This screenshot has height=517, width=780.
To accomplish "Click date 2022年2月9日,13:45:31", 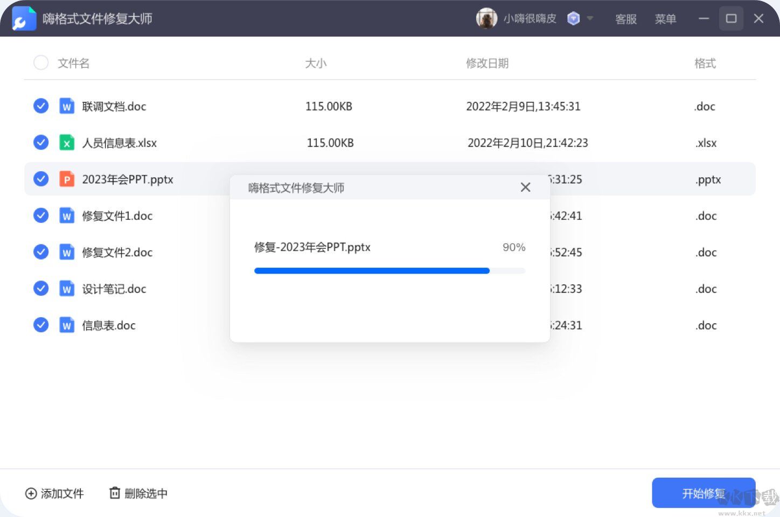I will (523, 107).
